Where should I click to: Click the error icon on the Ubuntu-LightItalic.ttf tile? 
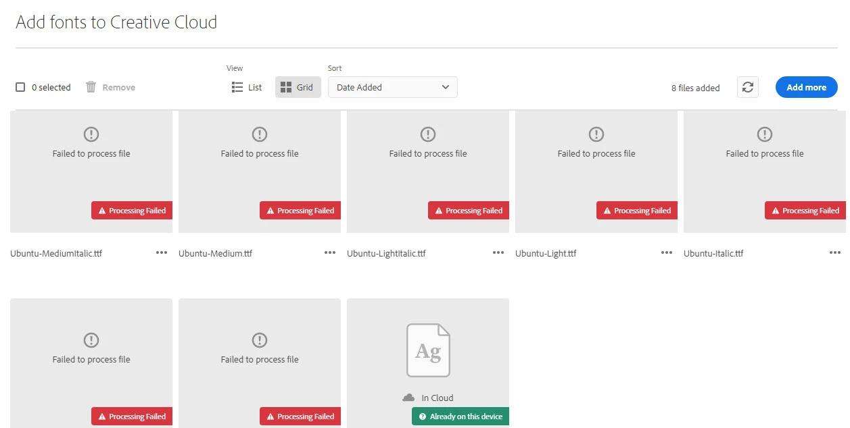click(x=428, y=134)
